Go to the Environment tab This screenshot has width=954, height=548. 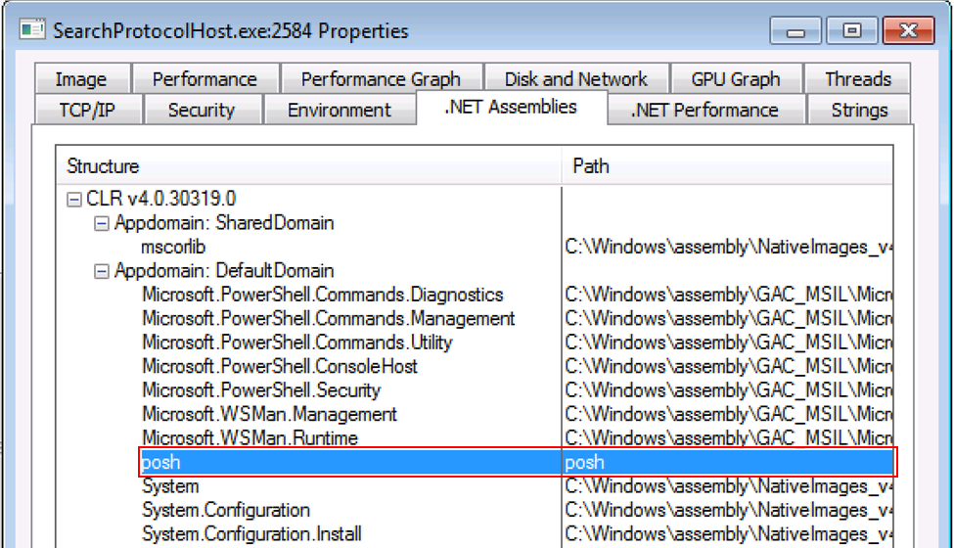click(x=339, y=111)
